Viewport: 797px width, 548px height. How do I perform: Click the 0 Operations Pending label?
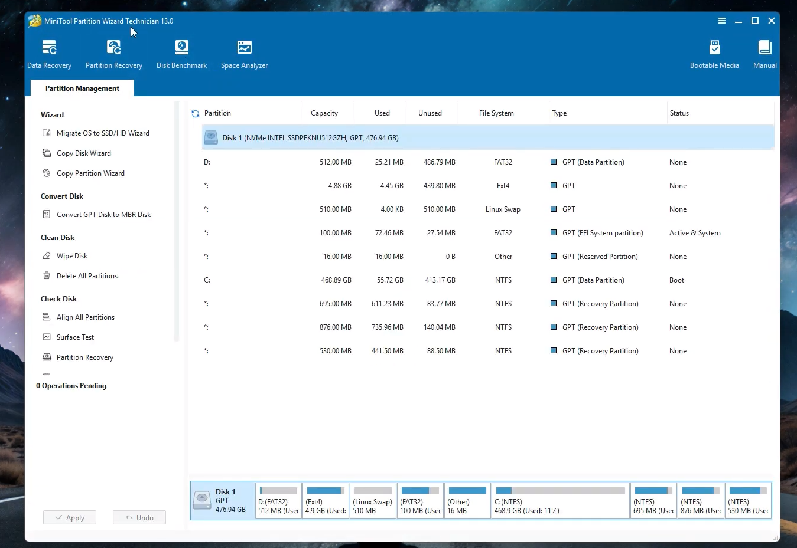(x=71, y=386)
